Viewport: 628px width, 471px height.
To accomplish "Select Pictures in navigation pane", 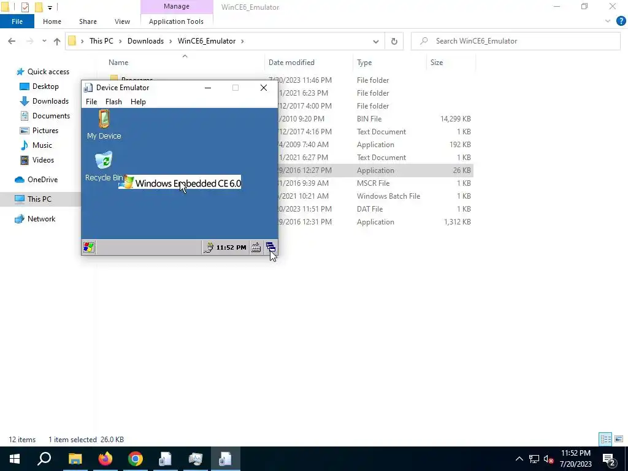I will pos(39,131).
